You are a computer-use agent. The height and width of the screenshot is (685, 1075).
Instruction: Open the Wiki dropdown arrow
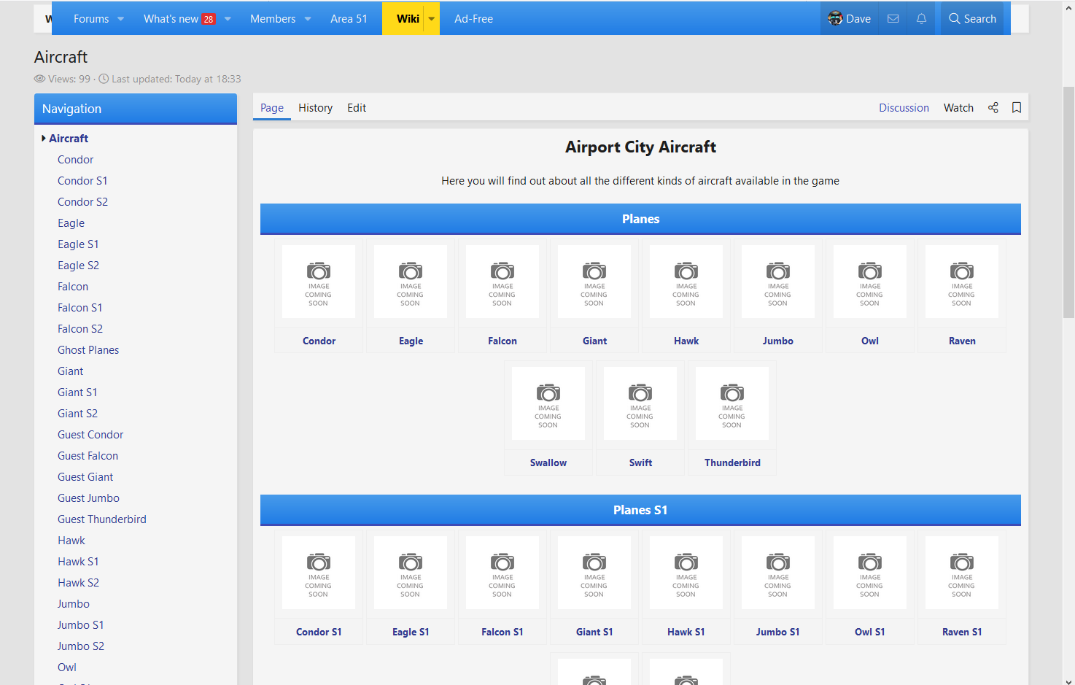pos(432,19)
